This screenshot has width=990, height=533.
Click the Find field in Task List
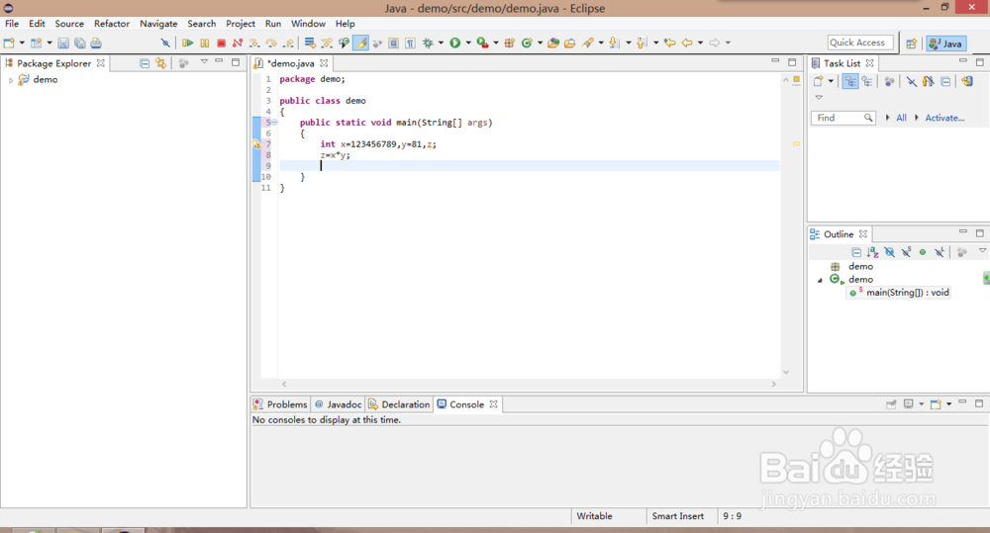pos(842,118)
